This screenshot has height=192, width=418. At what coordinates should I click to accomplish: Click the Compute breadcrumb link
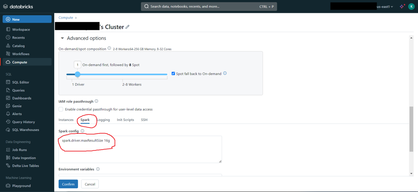(x=66, y=17)
